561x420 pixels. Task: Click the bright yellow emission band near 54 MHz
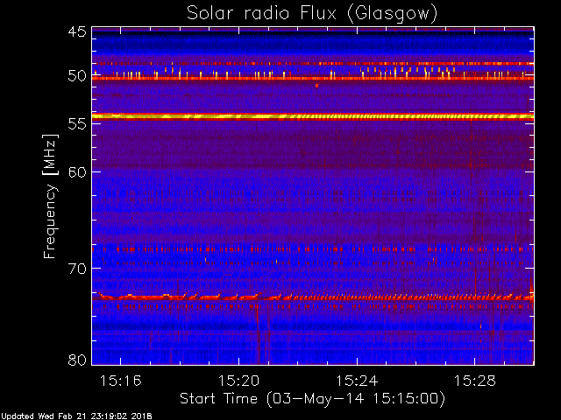tap(313, 116)
